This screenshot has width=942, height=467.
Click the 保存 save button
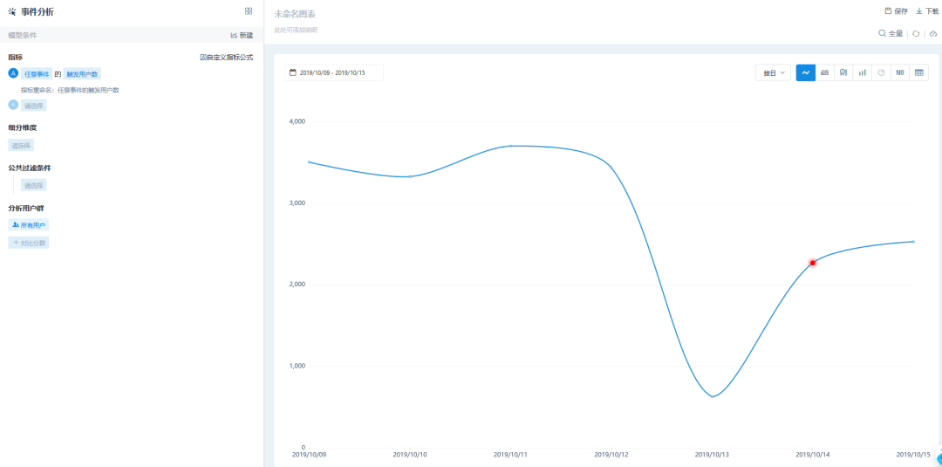[x=897, y=11]
